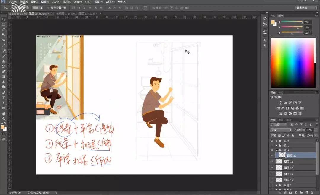Select the Magic Wand tool

(x=4, y=35)
